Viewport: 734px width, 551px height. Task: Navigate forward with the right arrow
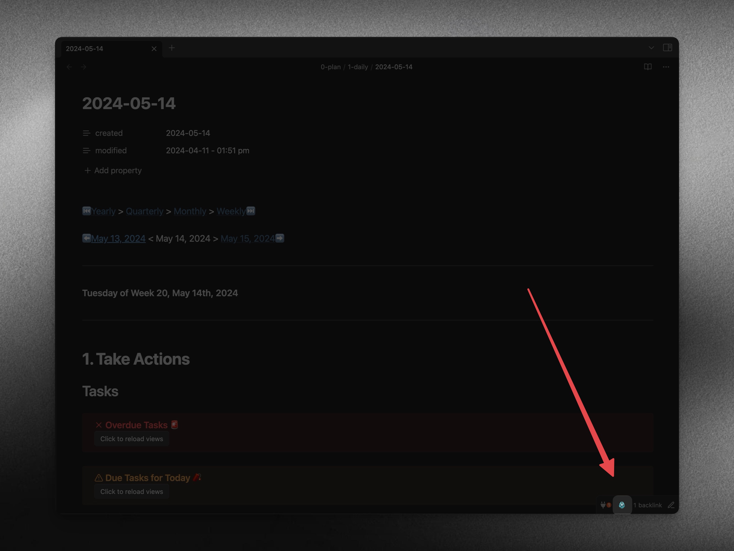[x=84, y=67]
